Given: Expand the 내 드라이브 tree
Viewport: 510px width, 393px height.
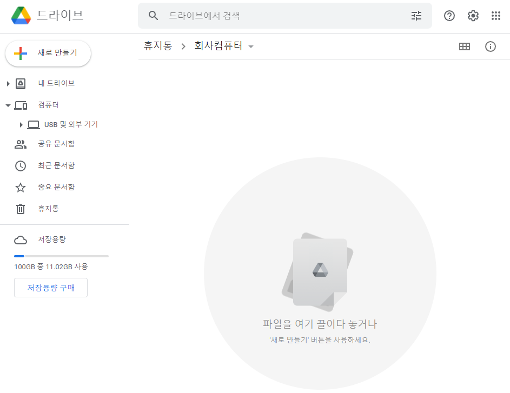Looking at the screenshot, I should tap(8, 84).
